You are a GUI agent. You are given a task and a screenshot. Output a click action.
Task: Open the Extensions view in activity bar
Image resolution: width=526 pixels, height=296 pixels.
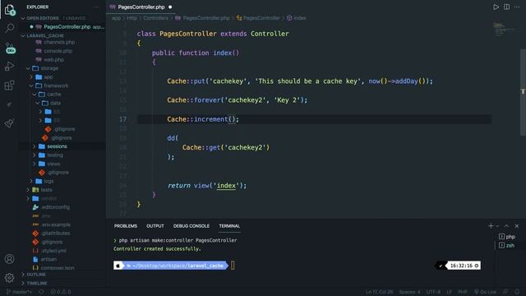(9, 86)
